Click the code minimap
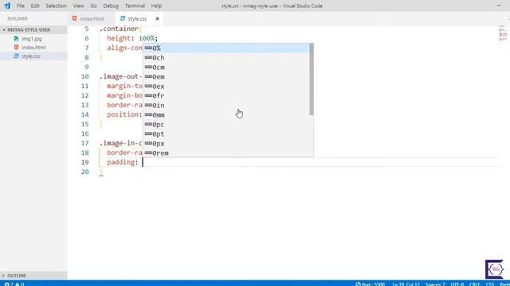The width and height of the screenshot is (510, 286). (503, 33)
